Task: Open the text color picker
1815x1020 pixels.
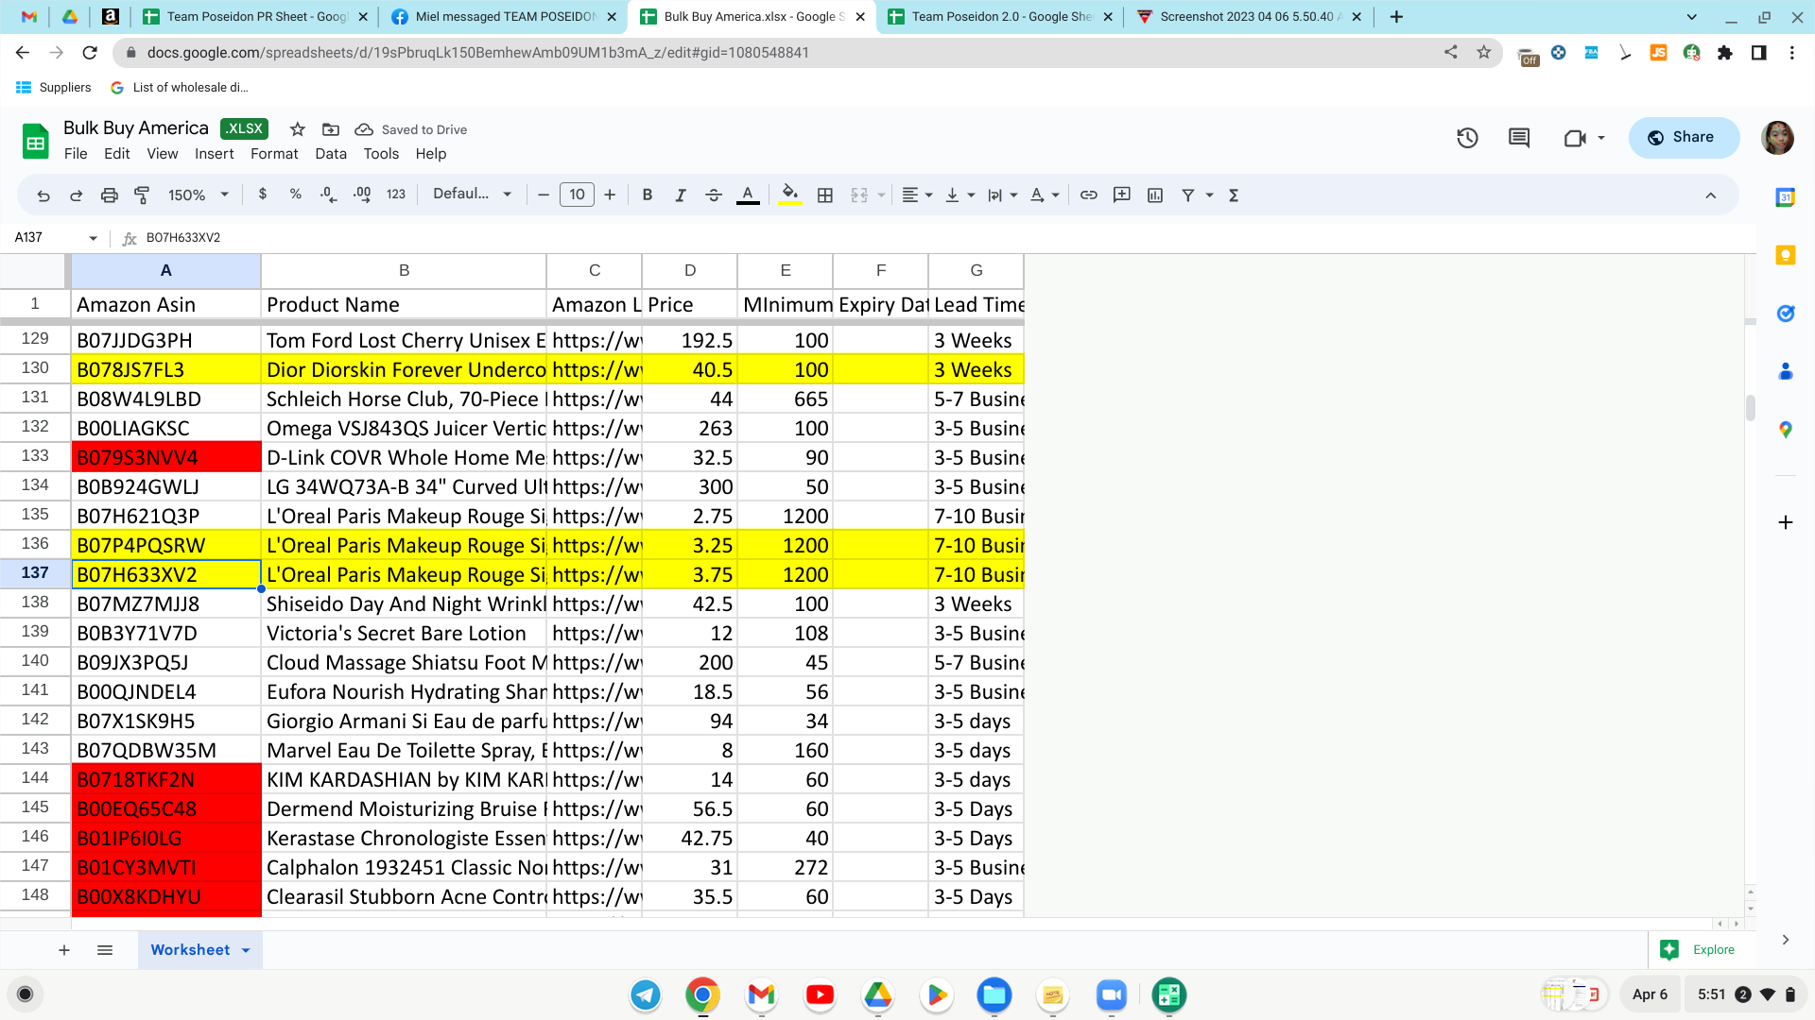Action: [x=748, y=195]
